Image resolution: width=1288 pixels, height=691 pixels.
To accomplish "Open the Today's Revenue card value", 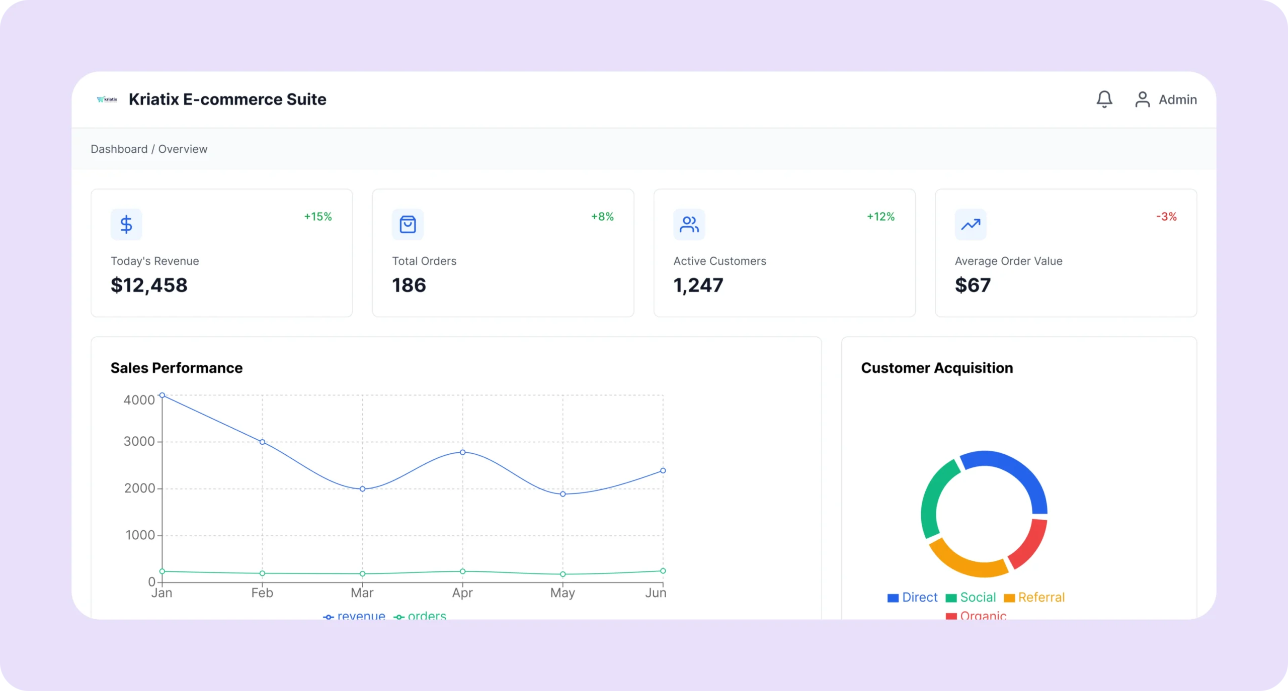I will (x=149, y=285).
